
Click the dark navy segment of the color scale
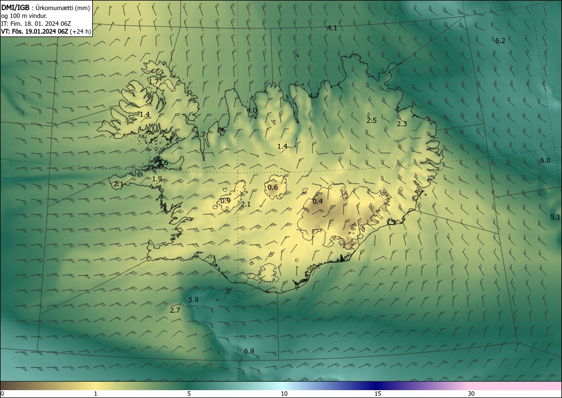(377, 386)
